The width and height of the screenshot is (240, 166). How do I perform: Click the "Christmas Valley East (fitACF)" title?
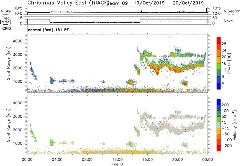(68, 3)
